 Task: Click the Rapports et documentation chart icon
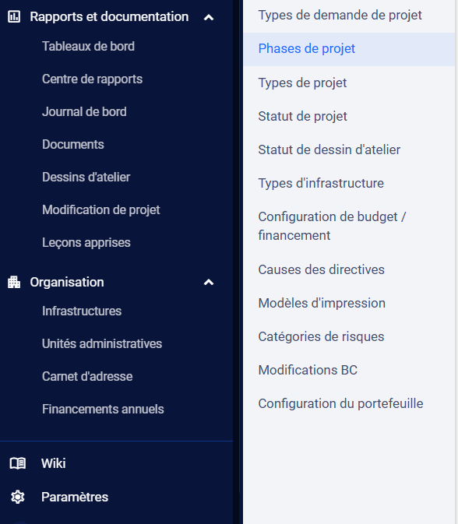(14, 16)
